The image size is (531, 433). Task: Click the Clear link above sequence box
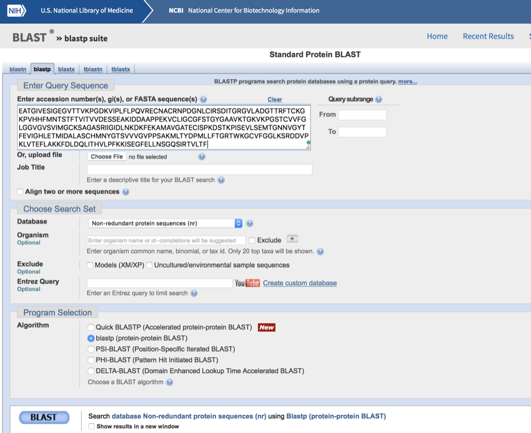274,99
